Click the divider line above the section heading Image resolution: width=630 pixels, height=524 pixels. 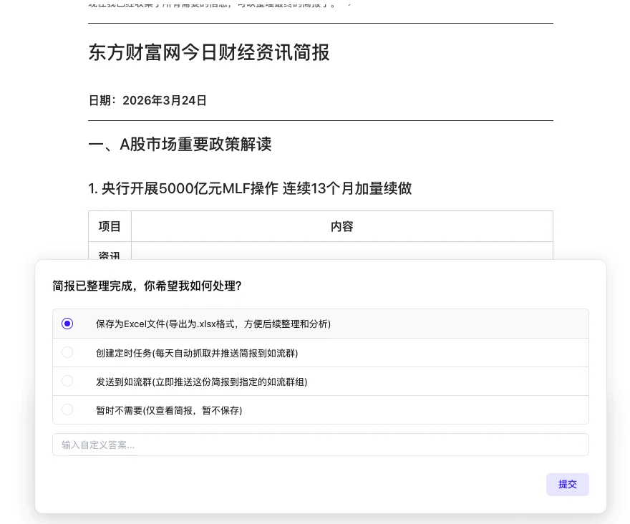pyautogui.click(x=321, y=121)
